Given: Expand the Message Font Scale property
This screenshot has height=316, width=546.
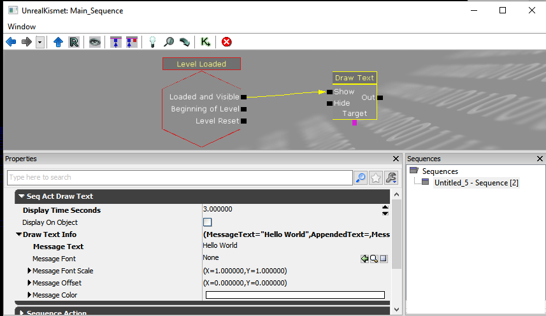Looking at the screenshot, I should click(29, 271).
